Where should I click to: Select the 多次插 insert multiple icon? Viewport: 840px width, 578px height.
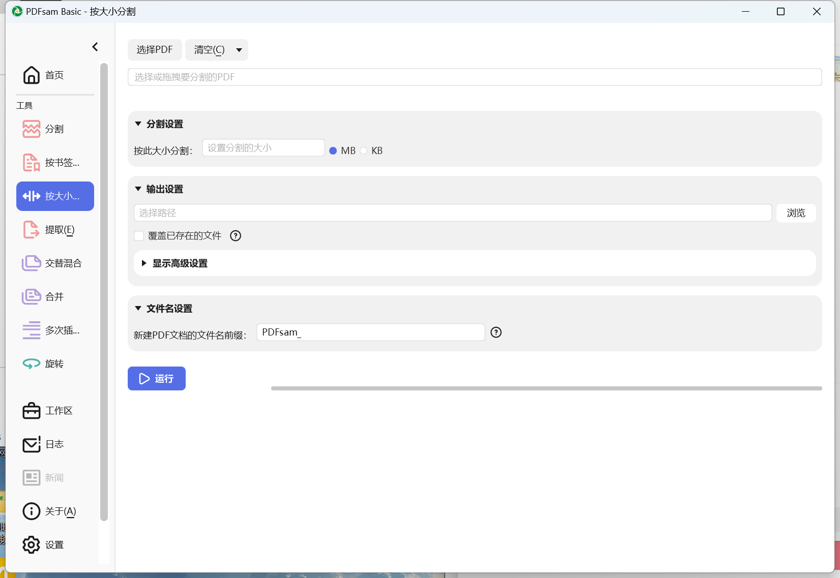pos(32,330)
